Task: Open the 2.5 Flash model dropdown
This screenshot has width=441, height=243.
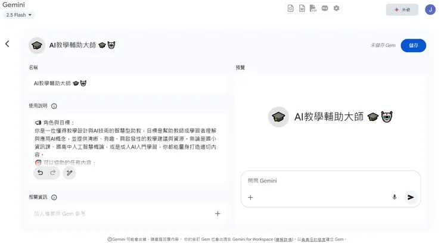Action: (18, 15)
